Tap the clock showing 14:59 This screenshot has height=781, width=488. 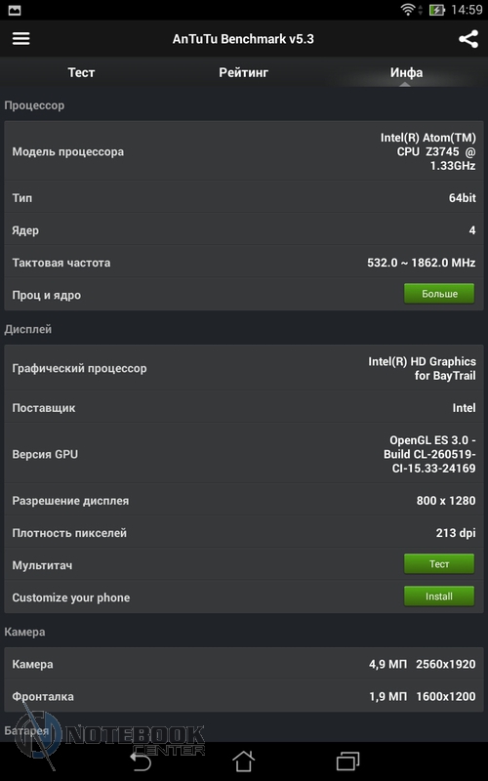(467, 10)
